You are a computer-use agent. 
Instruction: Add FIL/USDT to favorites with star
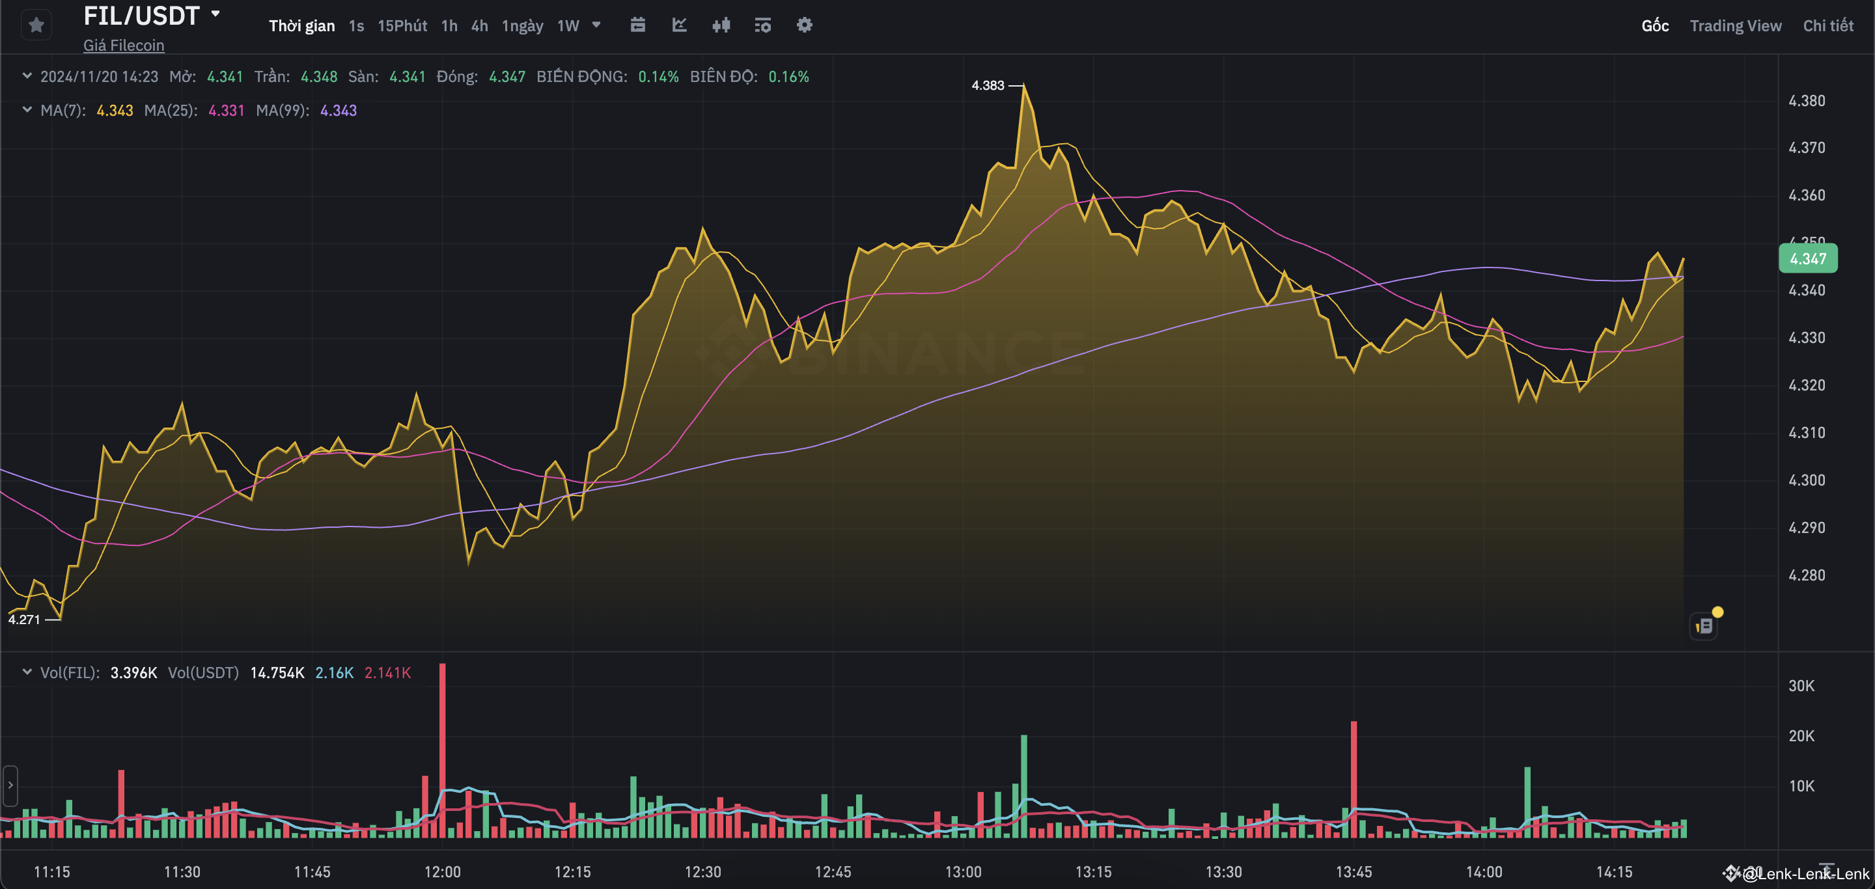(36, 25)
